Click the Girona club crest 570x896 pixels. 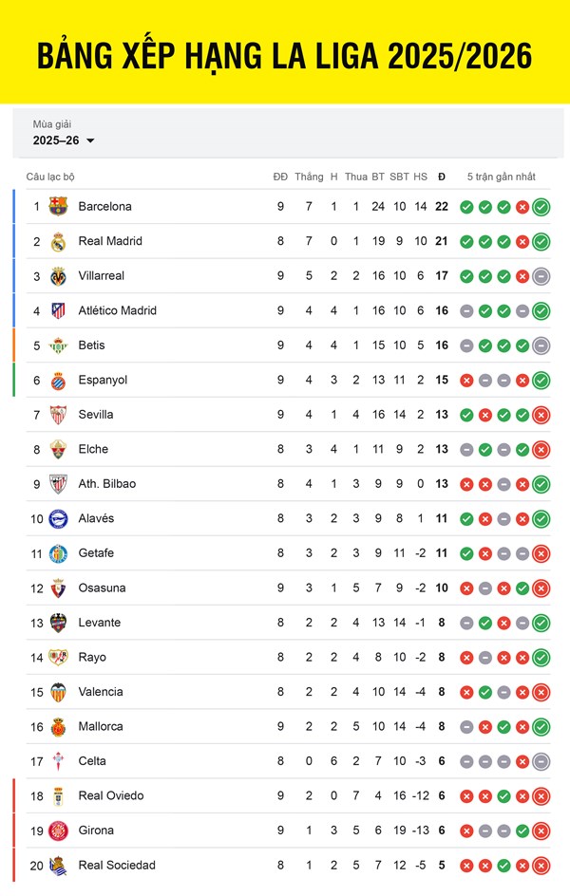59,831
